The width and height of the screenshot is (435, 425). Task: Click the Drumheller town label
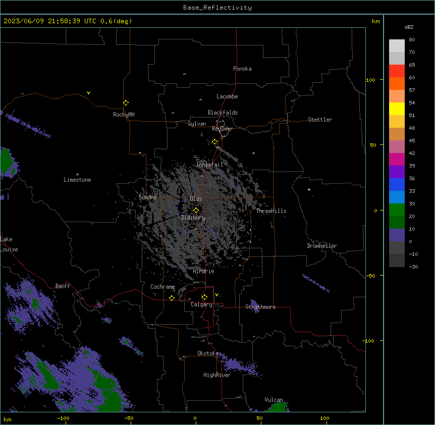tap(322, 246)
